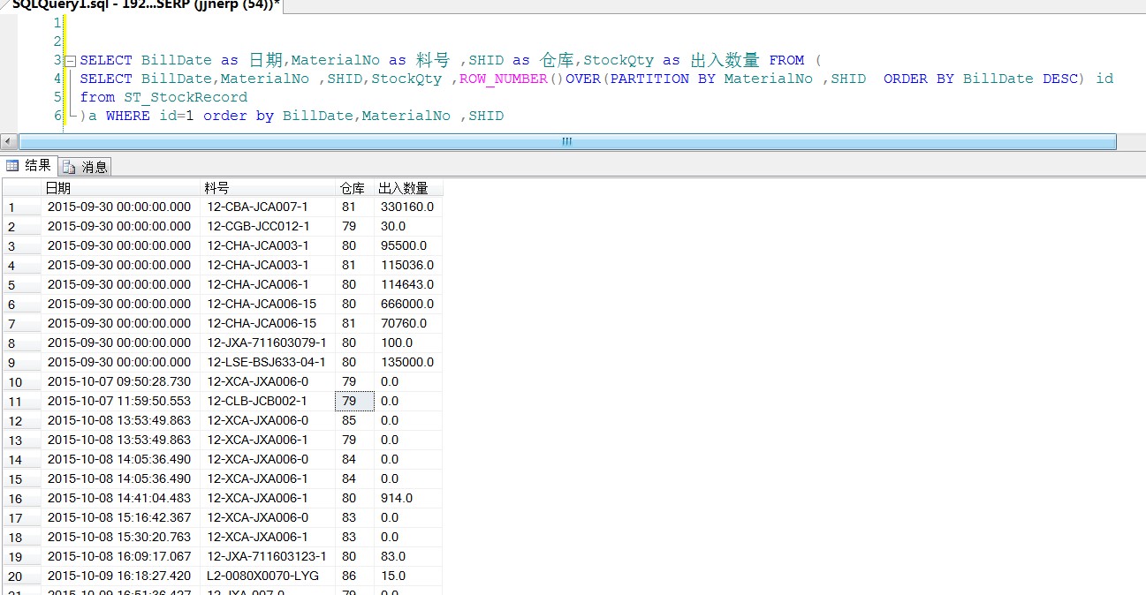Click PARTITION keyword in the query
Screen dimensions: 1146x595
click(649, 79)
